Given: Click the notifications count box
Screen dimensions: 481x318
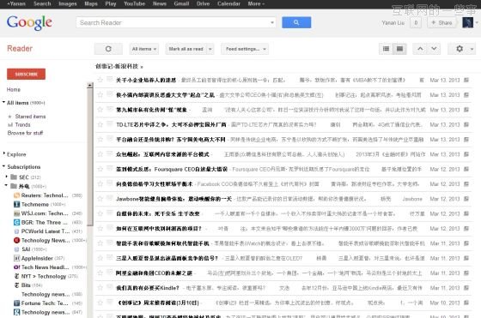Looking at the screenshot, I should click(416, 22).
